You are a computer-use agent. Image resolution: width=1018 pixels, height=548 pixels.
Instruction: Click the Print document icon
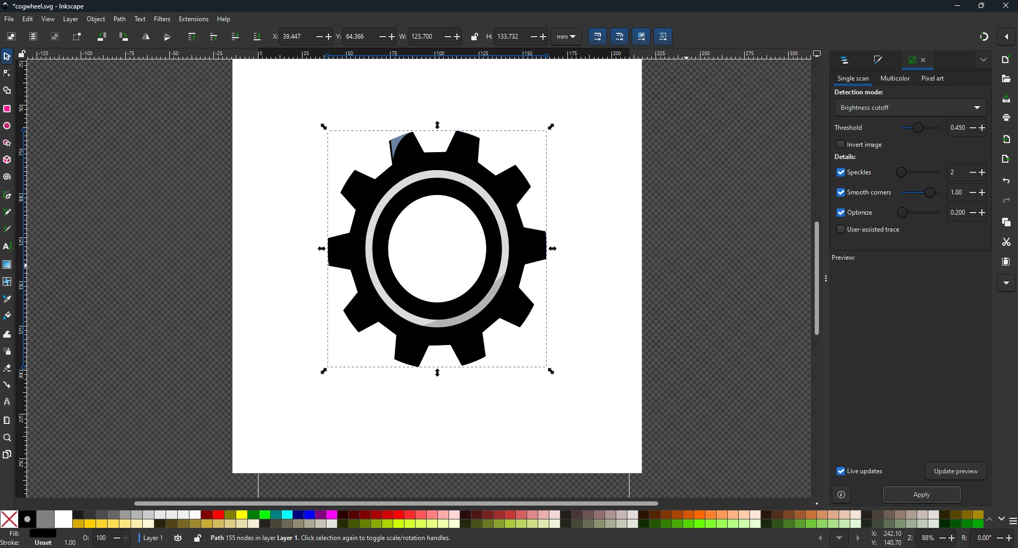click(1006, 118)
